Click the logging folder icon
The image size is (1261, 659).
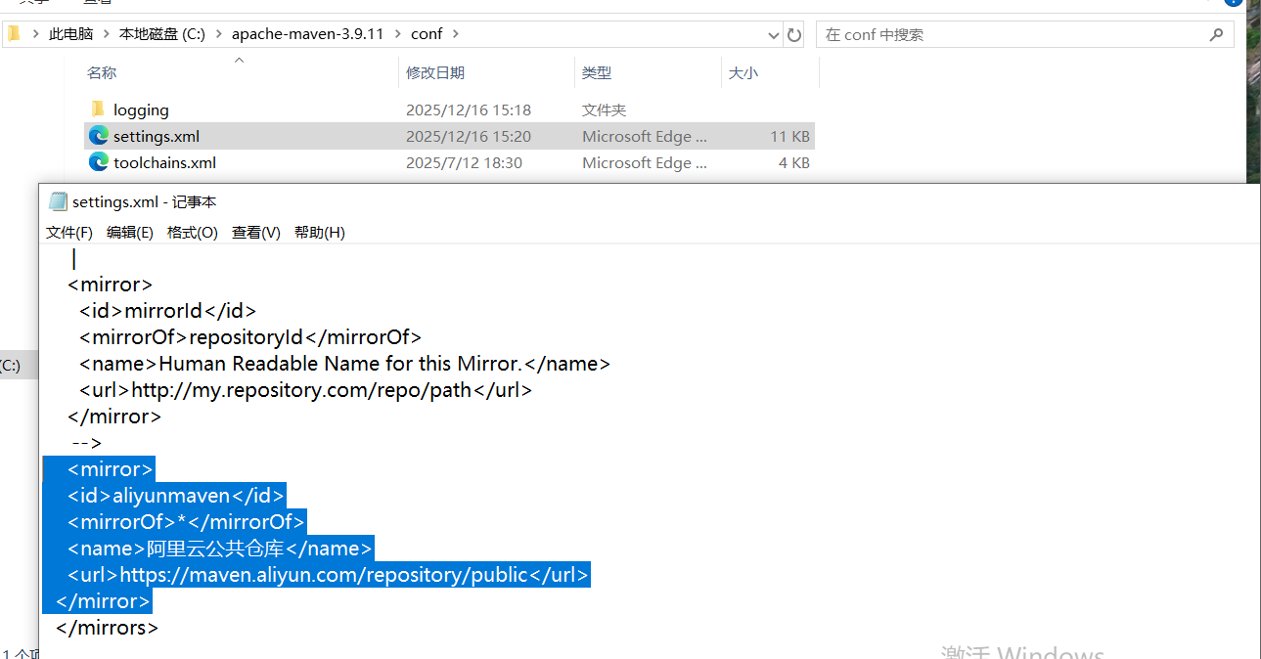tap(98, 110)
